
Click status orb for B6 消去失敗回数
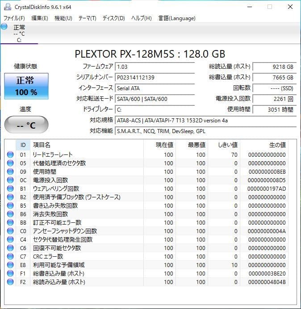coord(10,214)
